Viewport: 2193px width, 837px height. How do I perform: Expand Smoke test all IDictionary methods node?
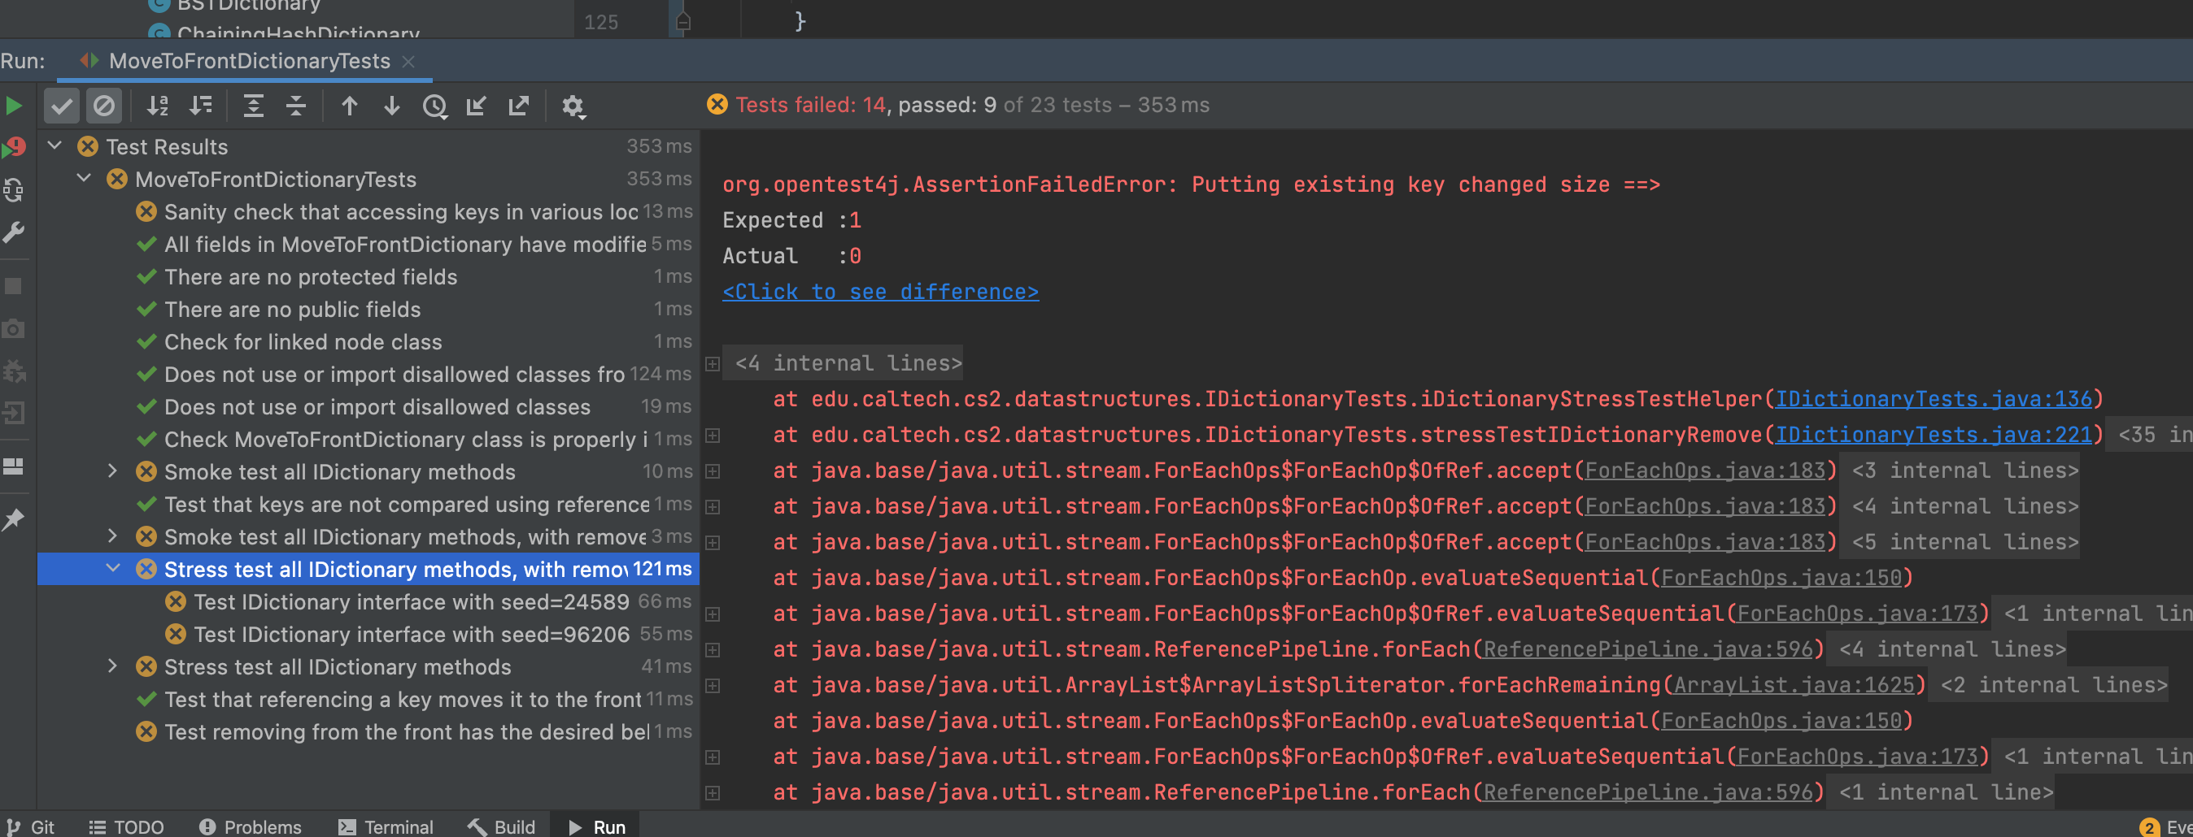[x=112, y=471]
